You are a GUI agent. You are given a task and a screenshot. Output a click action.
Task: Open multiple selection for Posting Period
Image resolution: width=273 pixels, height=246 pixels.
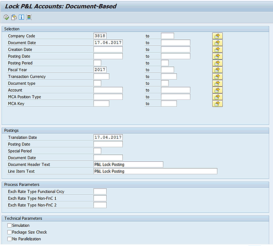[217, 63]
